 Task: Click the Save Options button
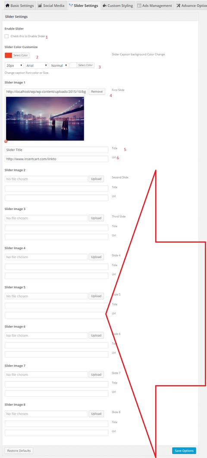184,451
